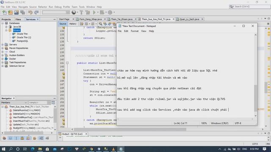
Task: Expand the Task Repositories node
Action: coord(3,62)
